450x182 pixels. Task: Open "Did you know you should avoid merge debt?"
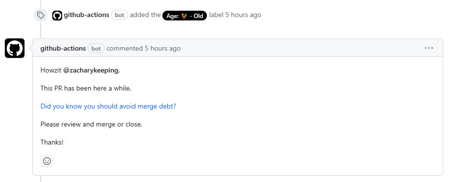[x=108, y=107]
